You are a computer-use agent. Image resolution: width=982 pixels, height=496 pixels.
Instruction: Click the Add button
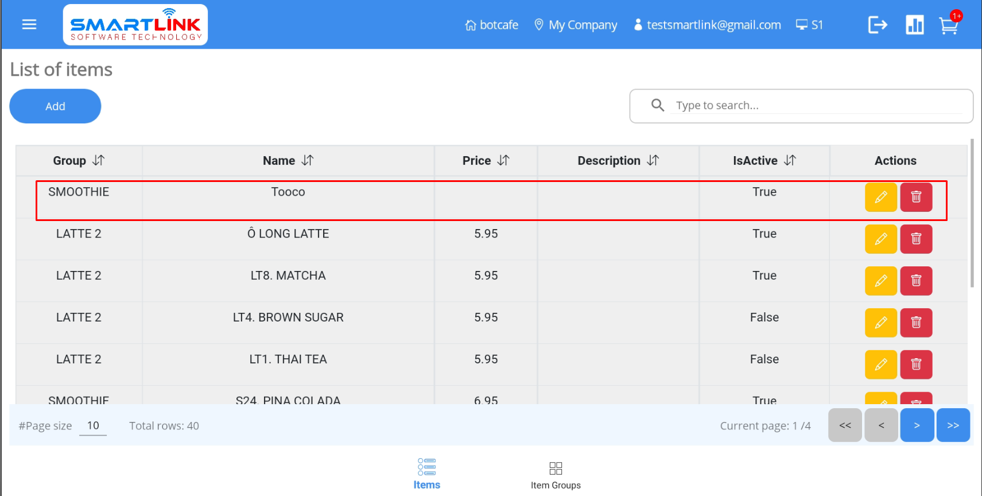point(55,106)
